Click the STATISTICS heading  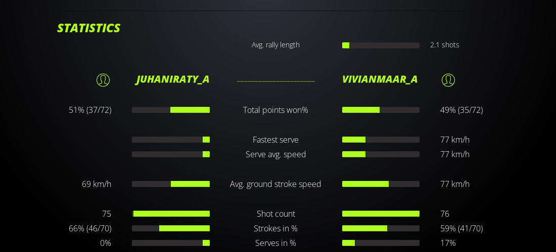(88, 28)
